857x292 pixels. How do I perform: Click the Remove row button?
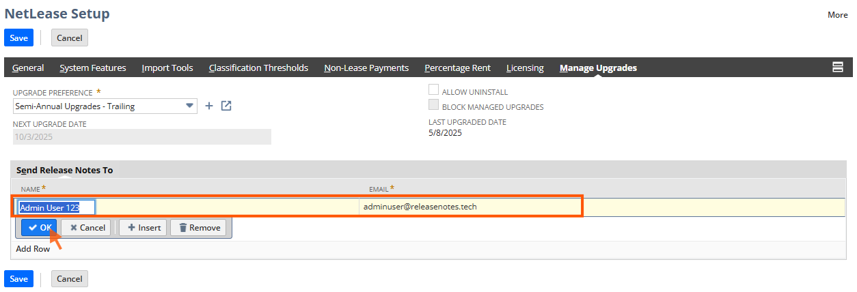tap(198, 228)
